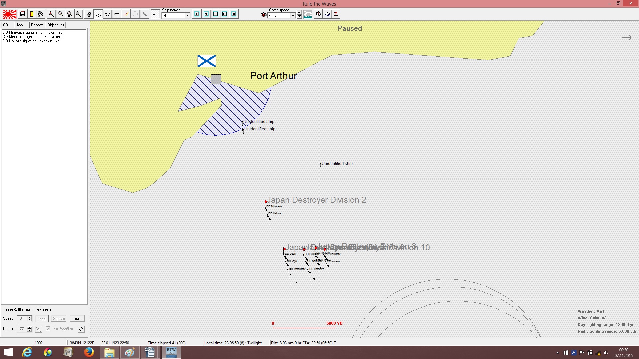Toggle the clock-like circle icon in toolbar

pos(107,14)
